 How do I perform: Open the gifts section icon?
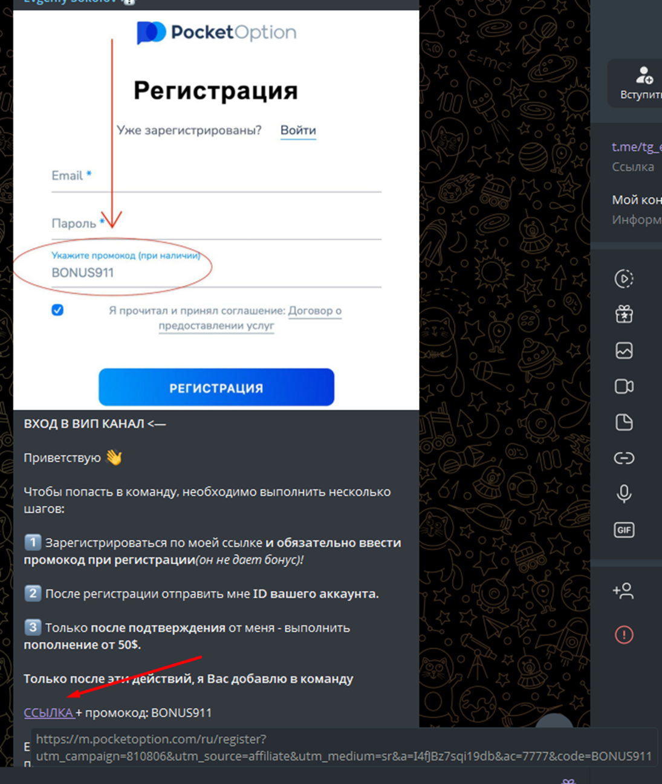click(624, 314)
